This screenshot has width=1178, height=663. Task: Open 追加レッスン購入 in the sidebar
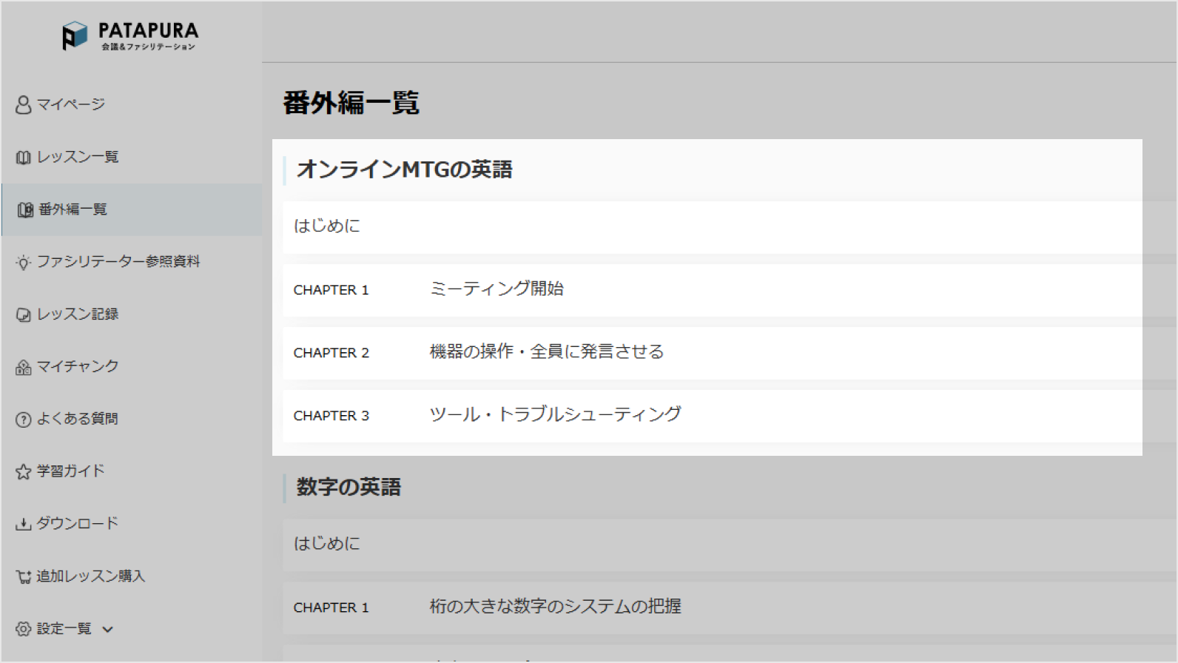pos(91,576)
